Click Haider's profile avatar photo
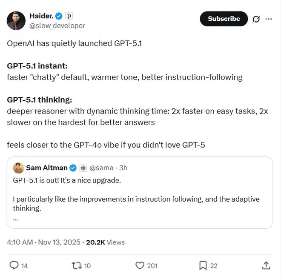The height and width of the screenshot is (276, 281). coord(16,20)
